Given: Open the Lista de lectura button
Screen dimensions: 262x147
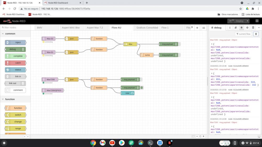Looking at the screenshot, I should point(251,14).
